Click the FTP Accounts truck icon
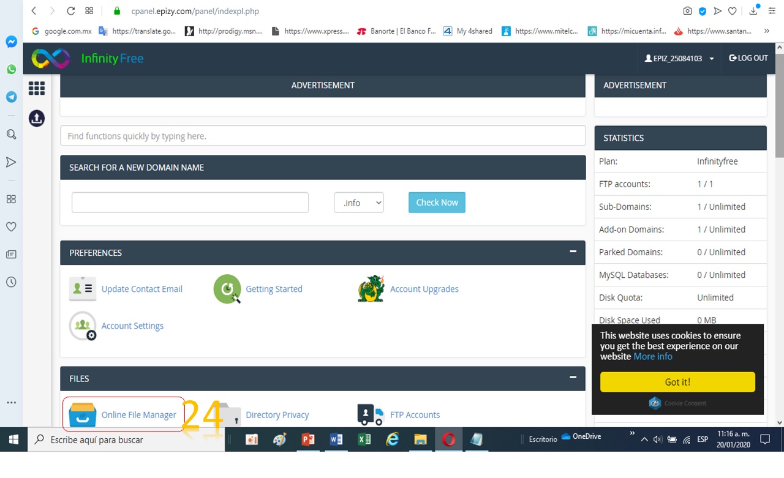The width and height of the screenshot is (784, 478). point(371,414)
